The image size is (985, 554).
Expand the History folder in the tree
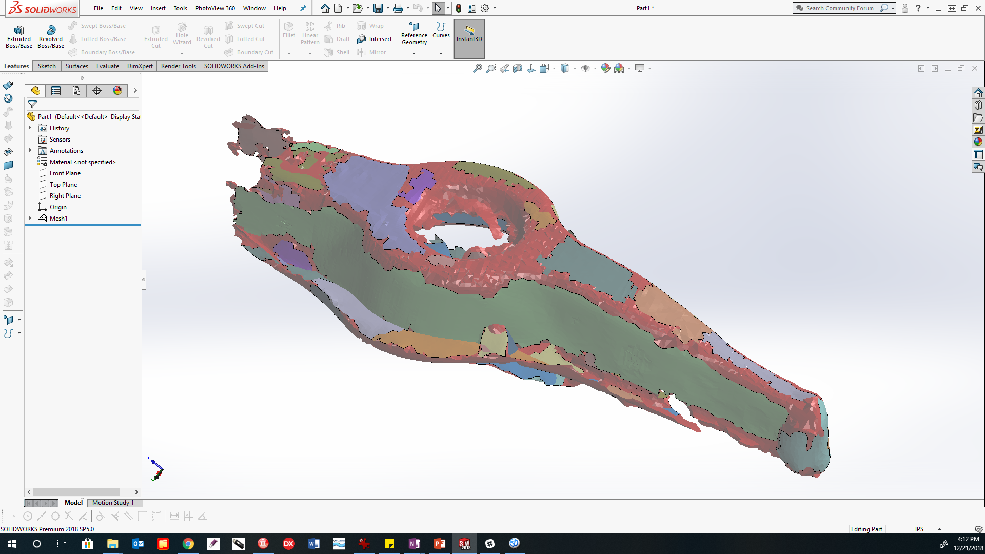tap(30, 128)
